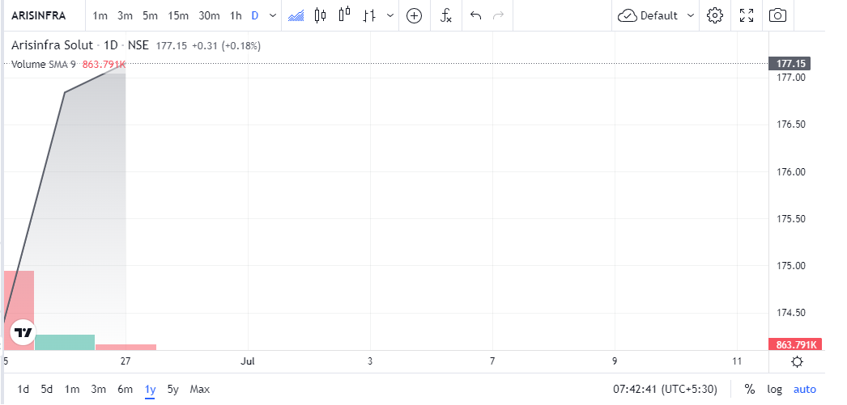
Task: Click the Volume SMA 9 indicator legend
Action: click(x=43, y=64)
